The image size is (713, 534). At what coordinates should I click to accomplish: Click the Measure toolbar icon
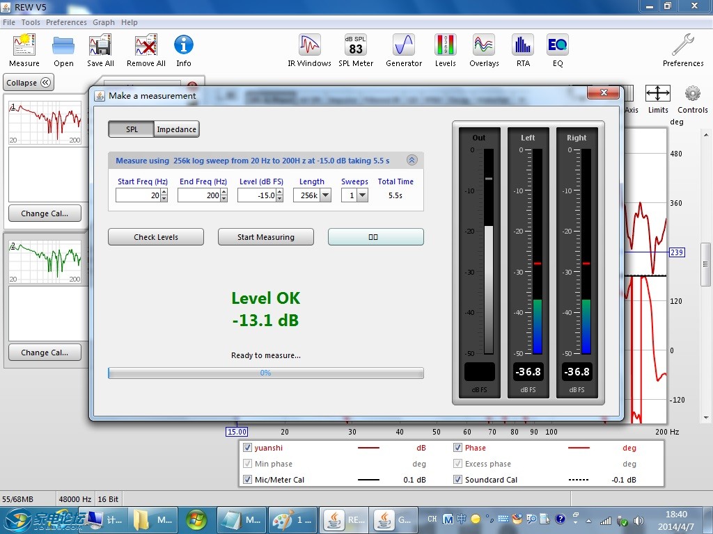coord(24,50)
